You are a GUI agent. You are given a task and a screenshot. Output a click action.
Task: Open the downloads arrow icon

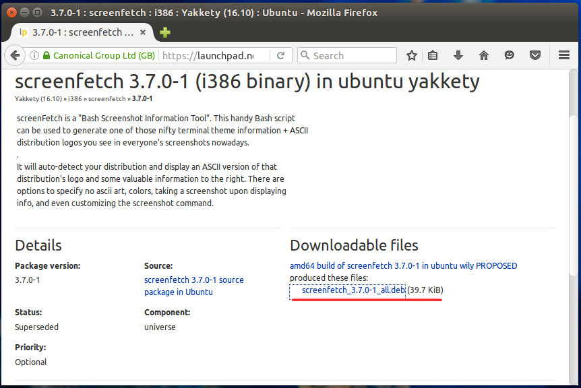458,55
